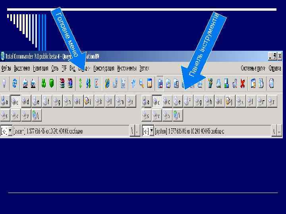This screenshot has height=214, width=286.
Task: Open network neighborhood button in right drive bar
Action: (x=178, y=115)
